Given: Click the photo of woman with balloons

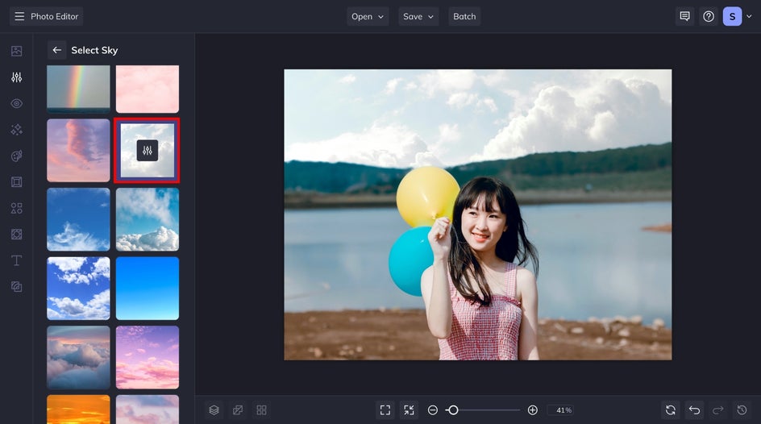Looking at the screenshot, I should 477,214.
